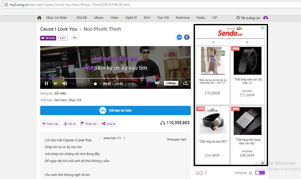Screen dimensions: 301x179
Task: Toggle the karaoke microphone icon
Action: click(x=148, y=83)
